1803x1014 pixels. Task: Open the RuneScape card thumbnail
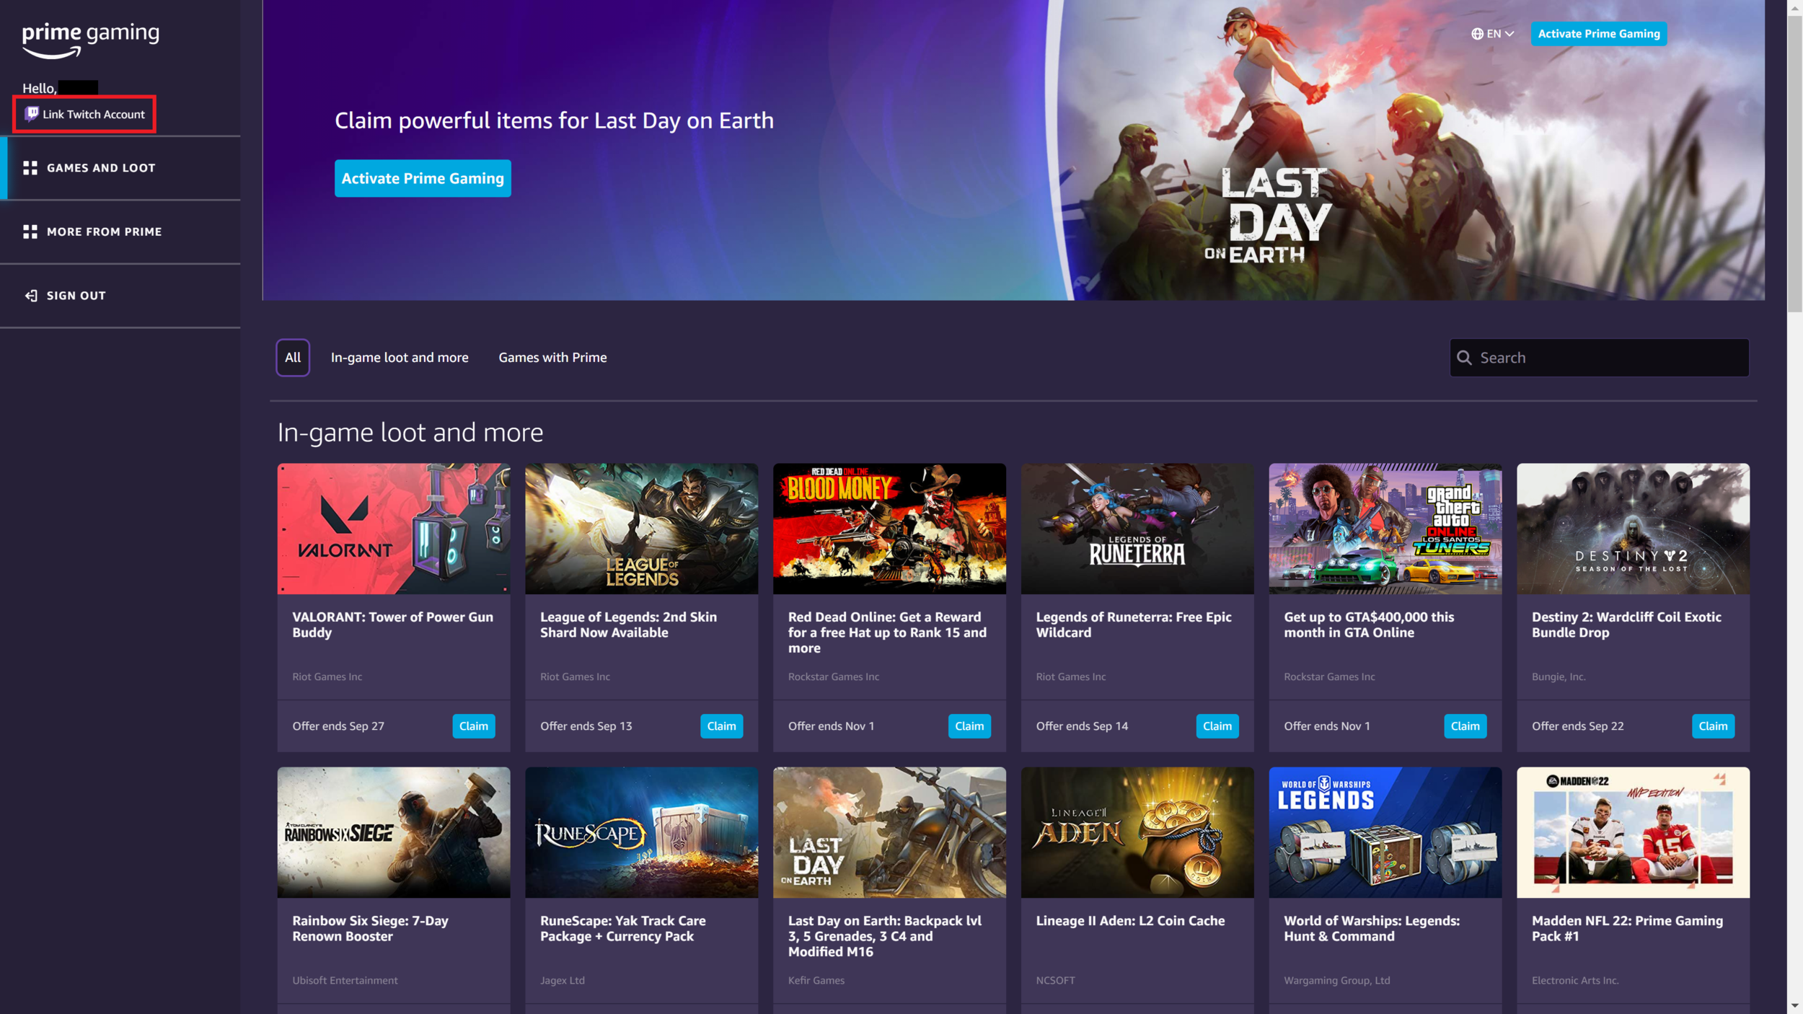tap(641, 832)
